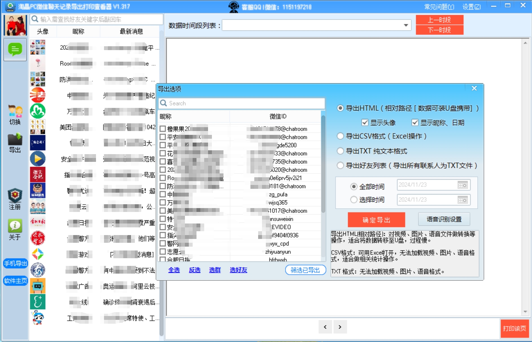The image size is (532, 342).
Task: Check the zg_pufa row checkbox
Action: (163, 194)
